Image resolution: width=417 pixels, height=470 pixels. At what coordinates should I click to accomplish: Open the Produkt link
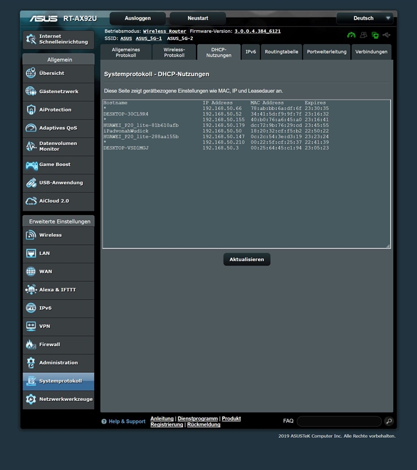pyautogui.click(x=231, y=418)
